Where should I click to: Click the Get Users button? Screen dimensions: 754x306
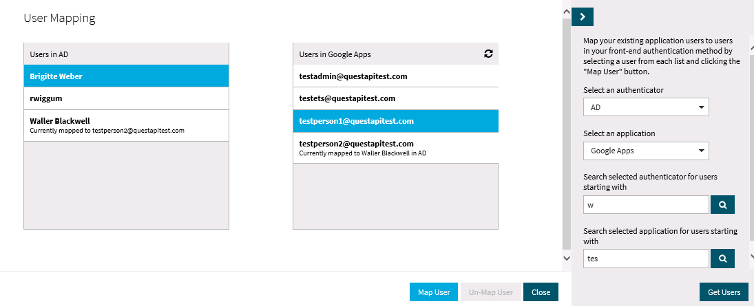(x=724, y=292)
